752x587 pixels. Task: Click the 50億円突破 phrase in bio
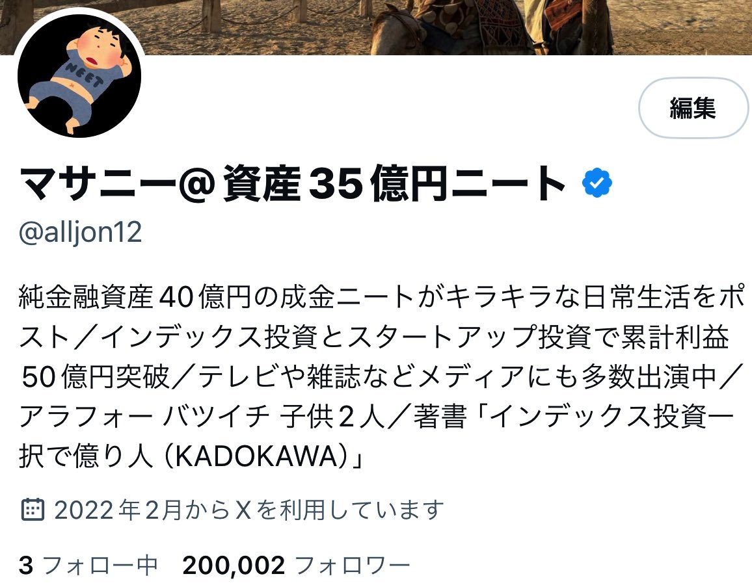(96, 376)
